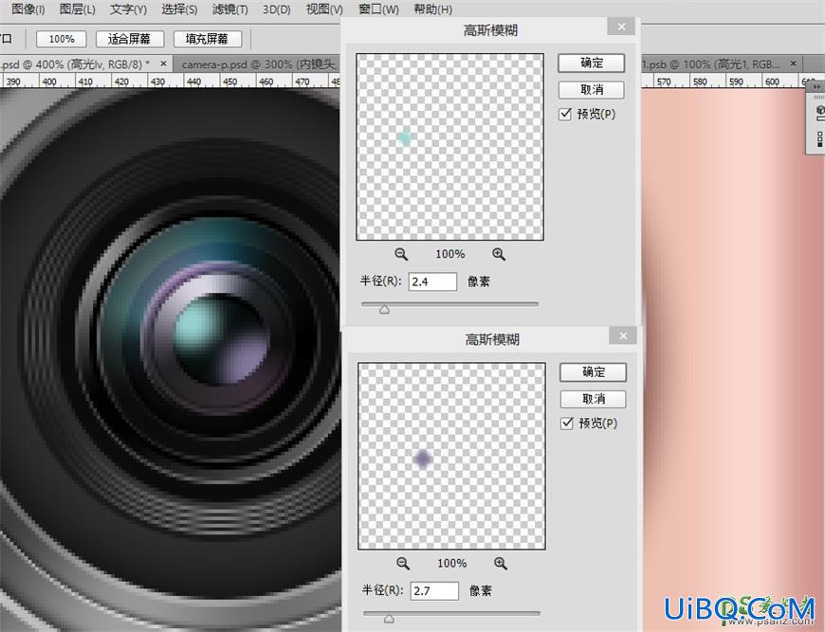Click the 填充屏幕 button
The width and height of the screenshot is (825, 632).
(x=208, y=39)
